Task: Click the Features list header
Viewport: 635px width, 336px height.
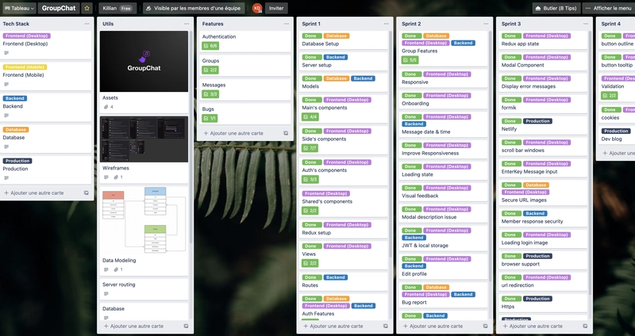Action: click(213, 24)
